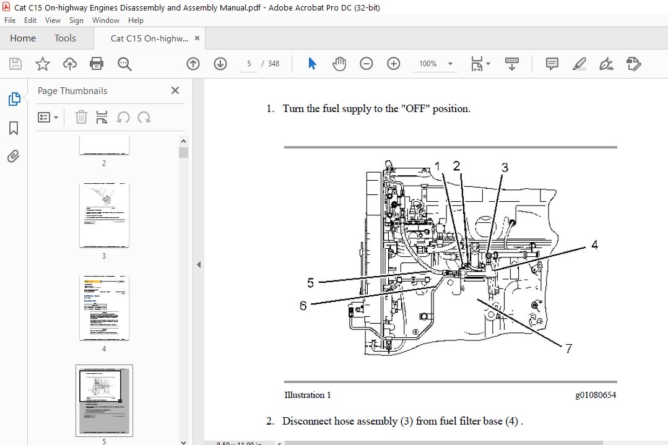Select page 3 thumbnail

point(104,215)
